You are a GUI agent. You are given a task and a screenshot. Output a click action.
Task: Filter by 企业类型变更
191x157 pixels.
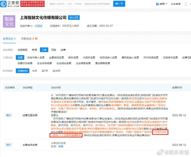pos(83,63)
